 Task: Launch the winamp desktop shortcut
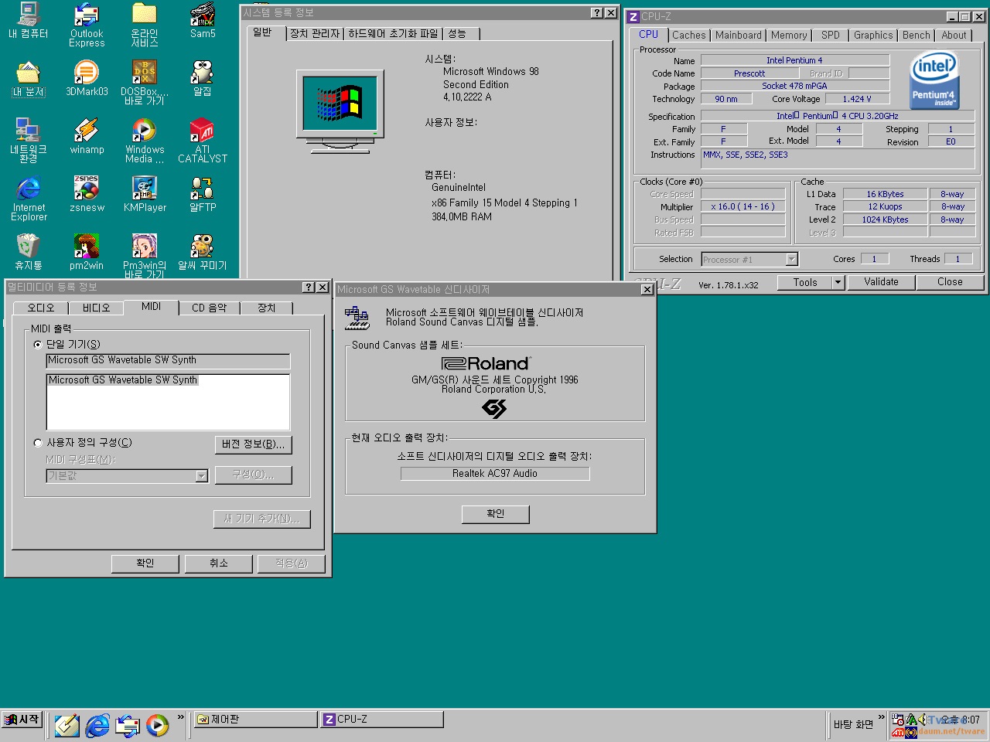coord(87,137)
